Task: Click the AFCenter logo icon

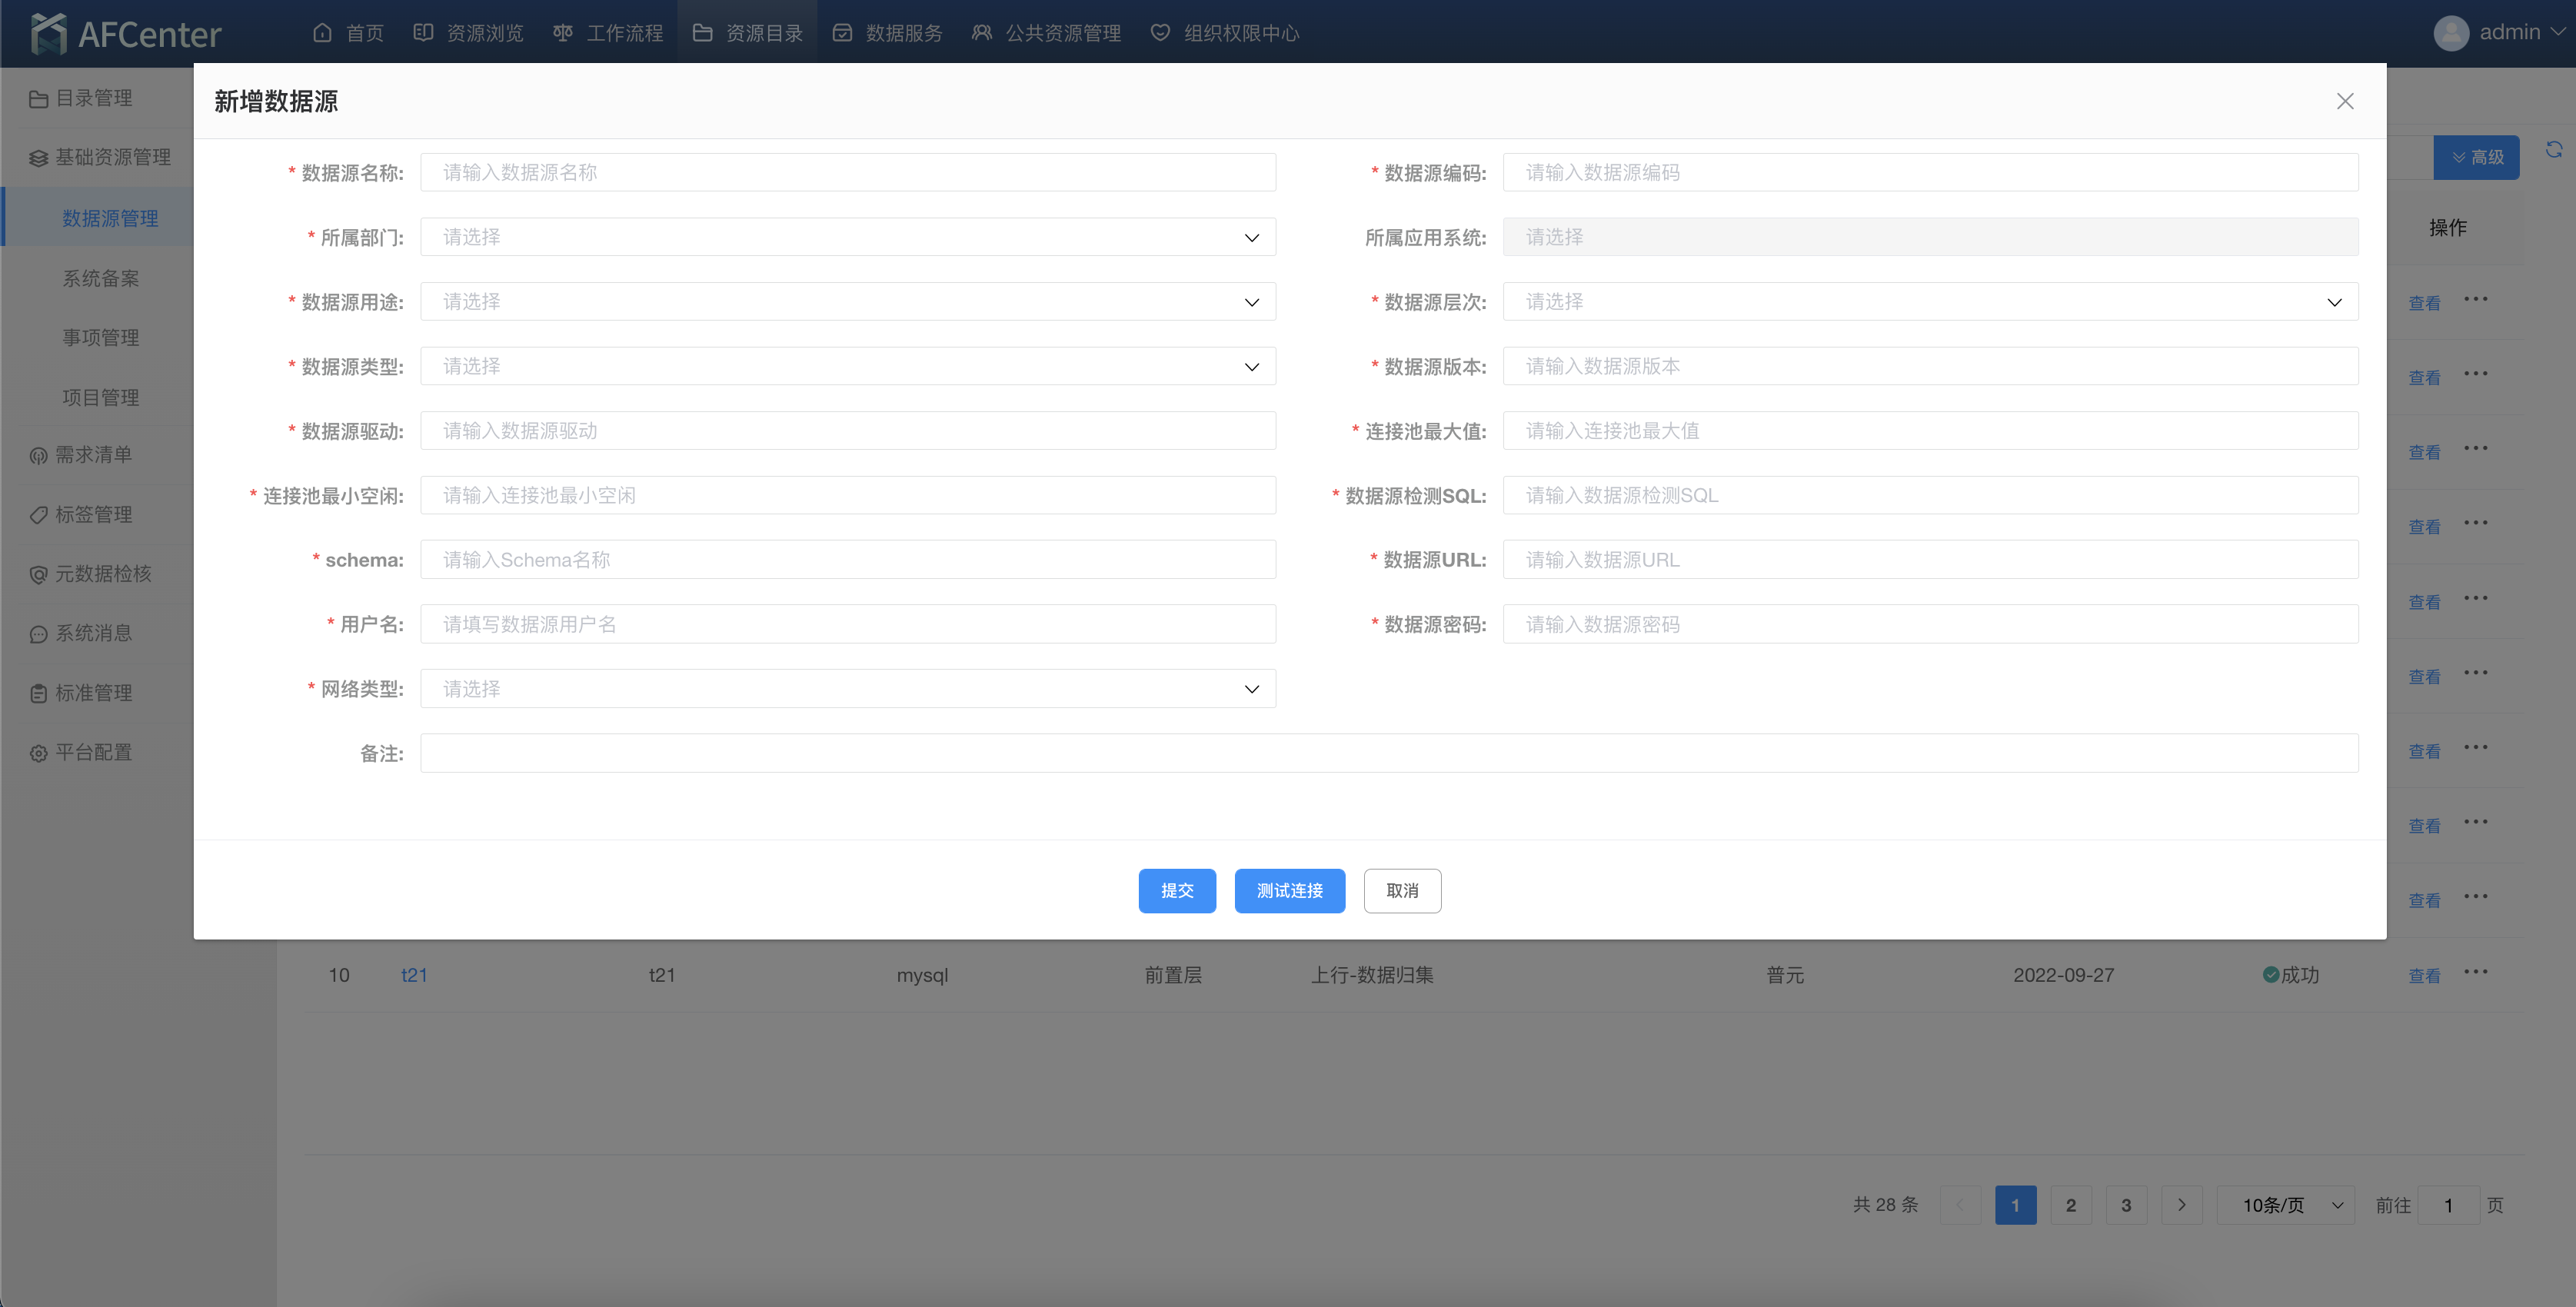Action: coord(48,33)
